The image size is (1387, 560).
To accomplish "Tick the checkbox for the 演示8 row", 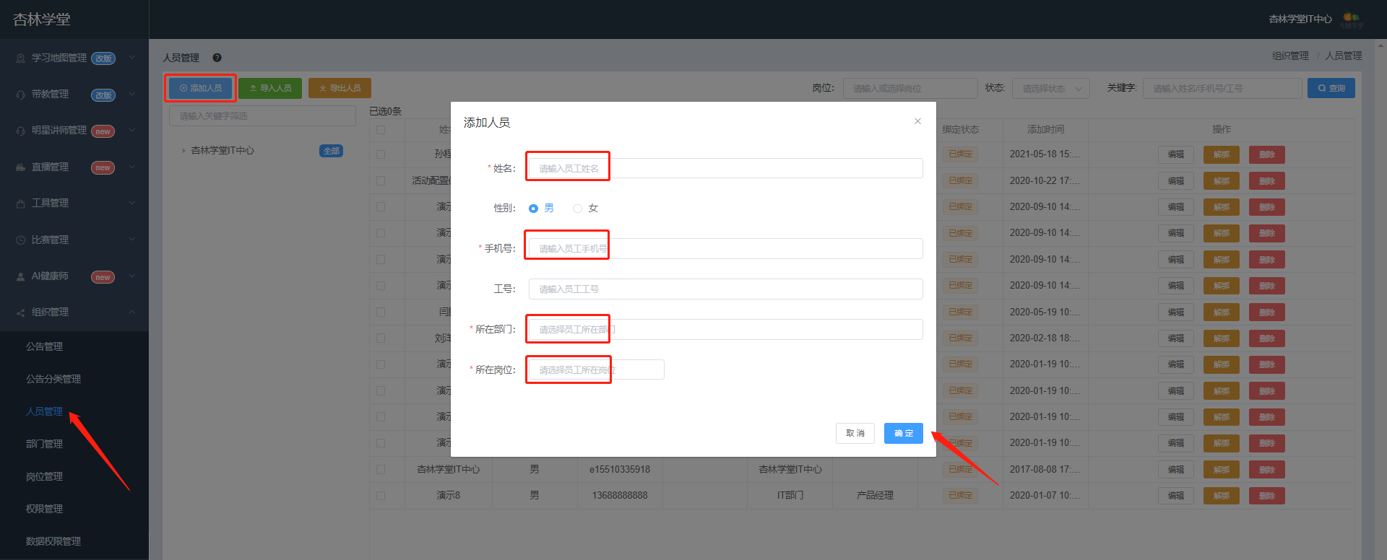I will [381, 496].
